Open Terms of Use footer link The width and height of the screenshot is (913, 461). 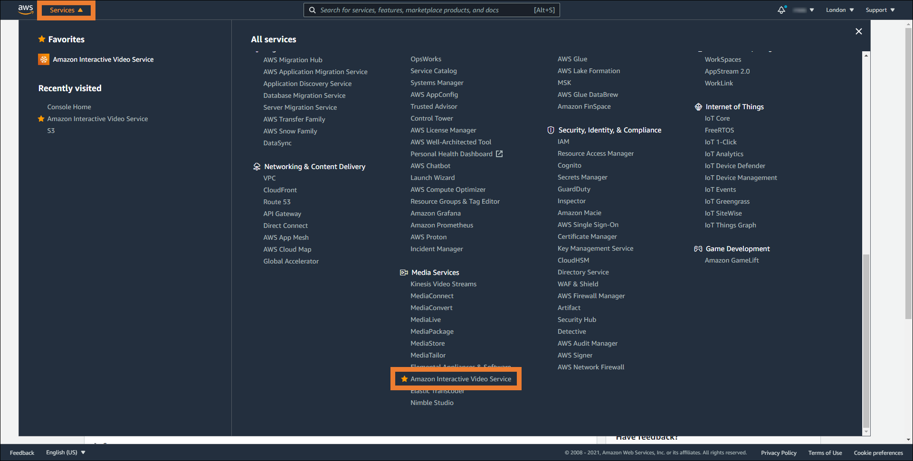coord(825,453)
